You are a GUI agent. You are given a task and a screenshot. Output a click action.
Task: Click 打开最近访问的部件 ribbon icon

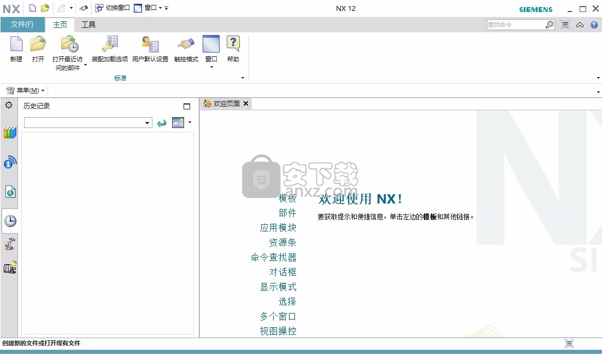pyautogui.click(x=70, y=44)
